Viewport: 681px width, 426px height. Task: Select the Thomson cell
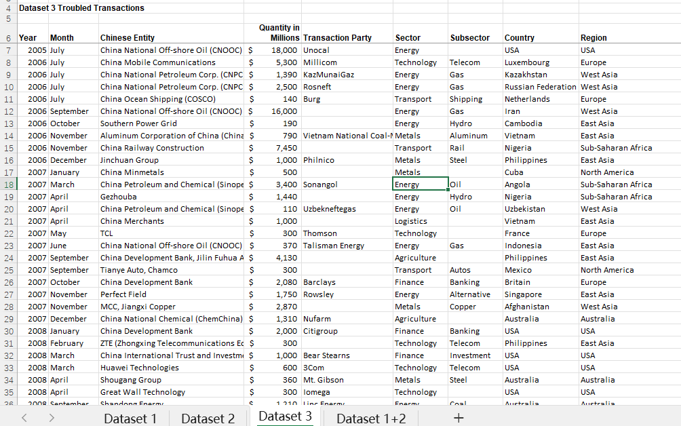coord(347,233)
